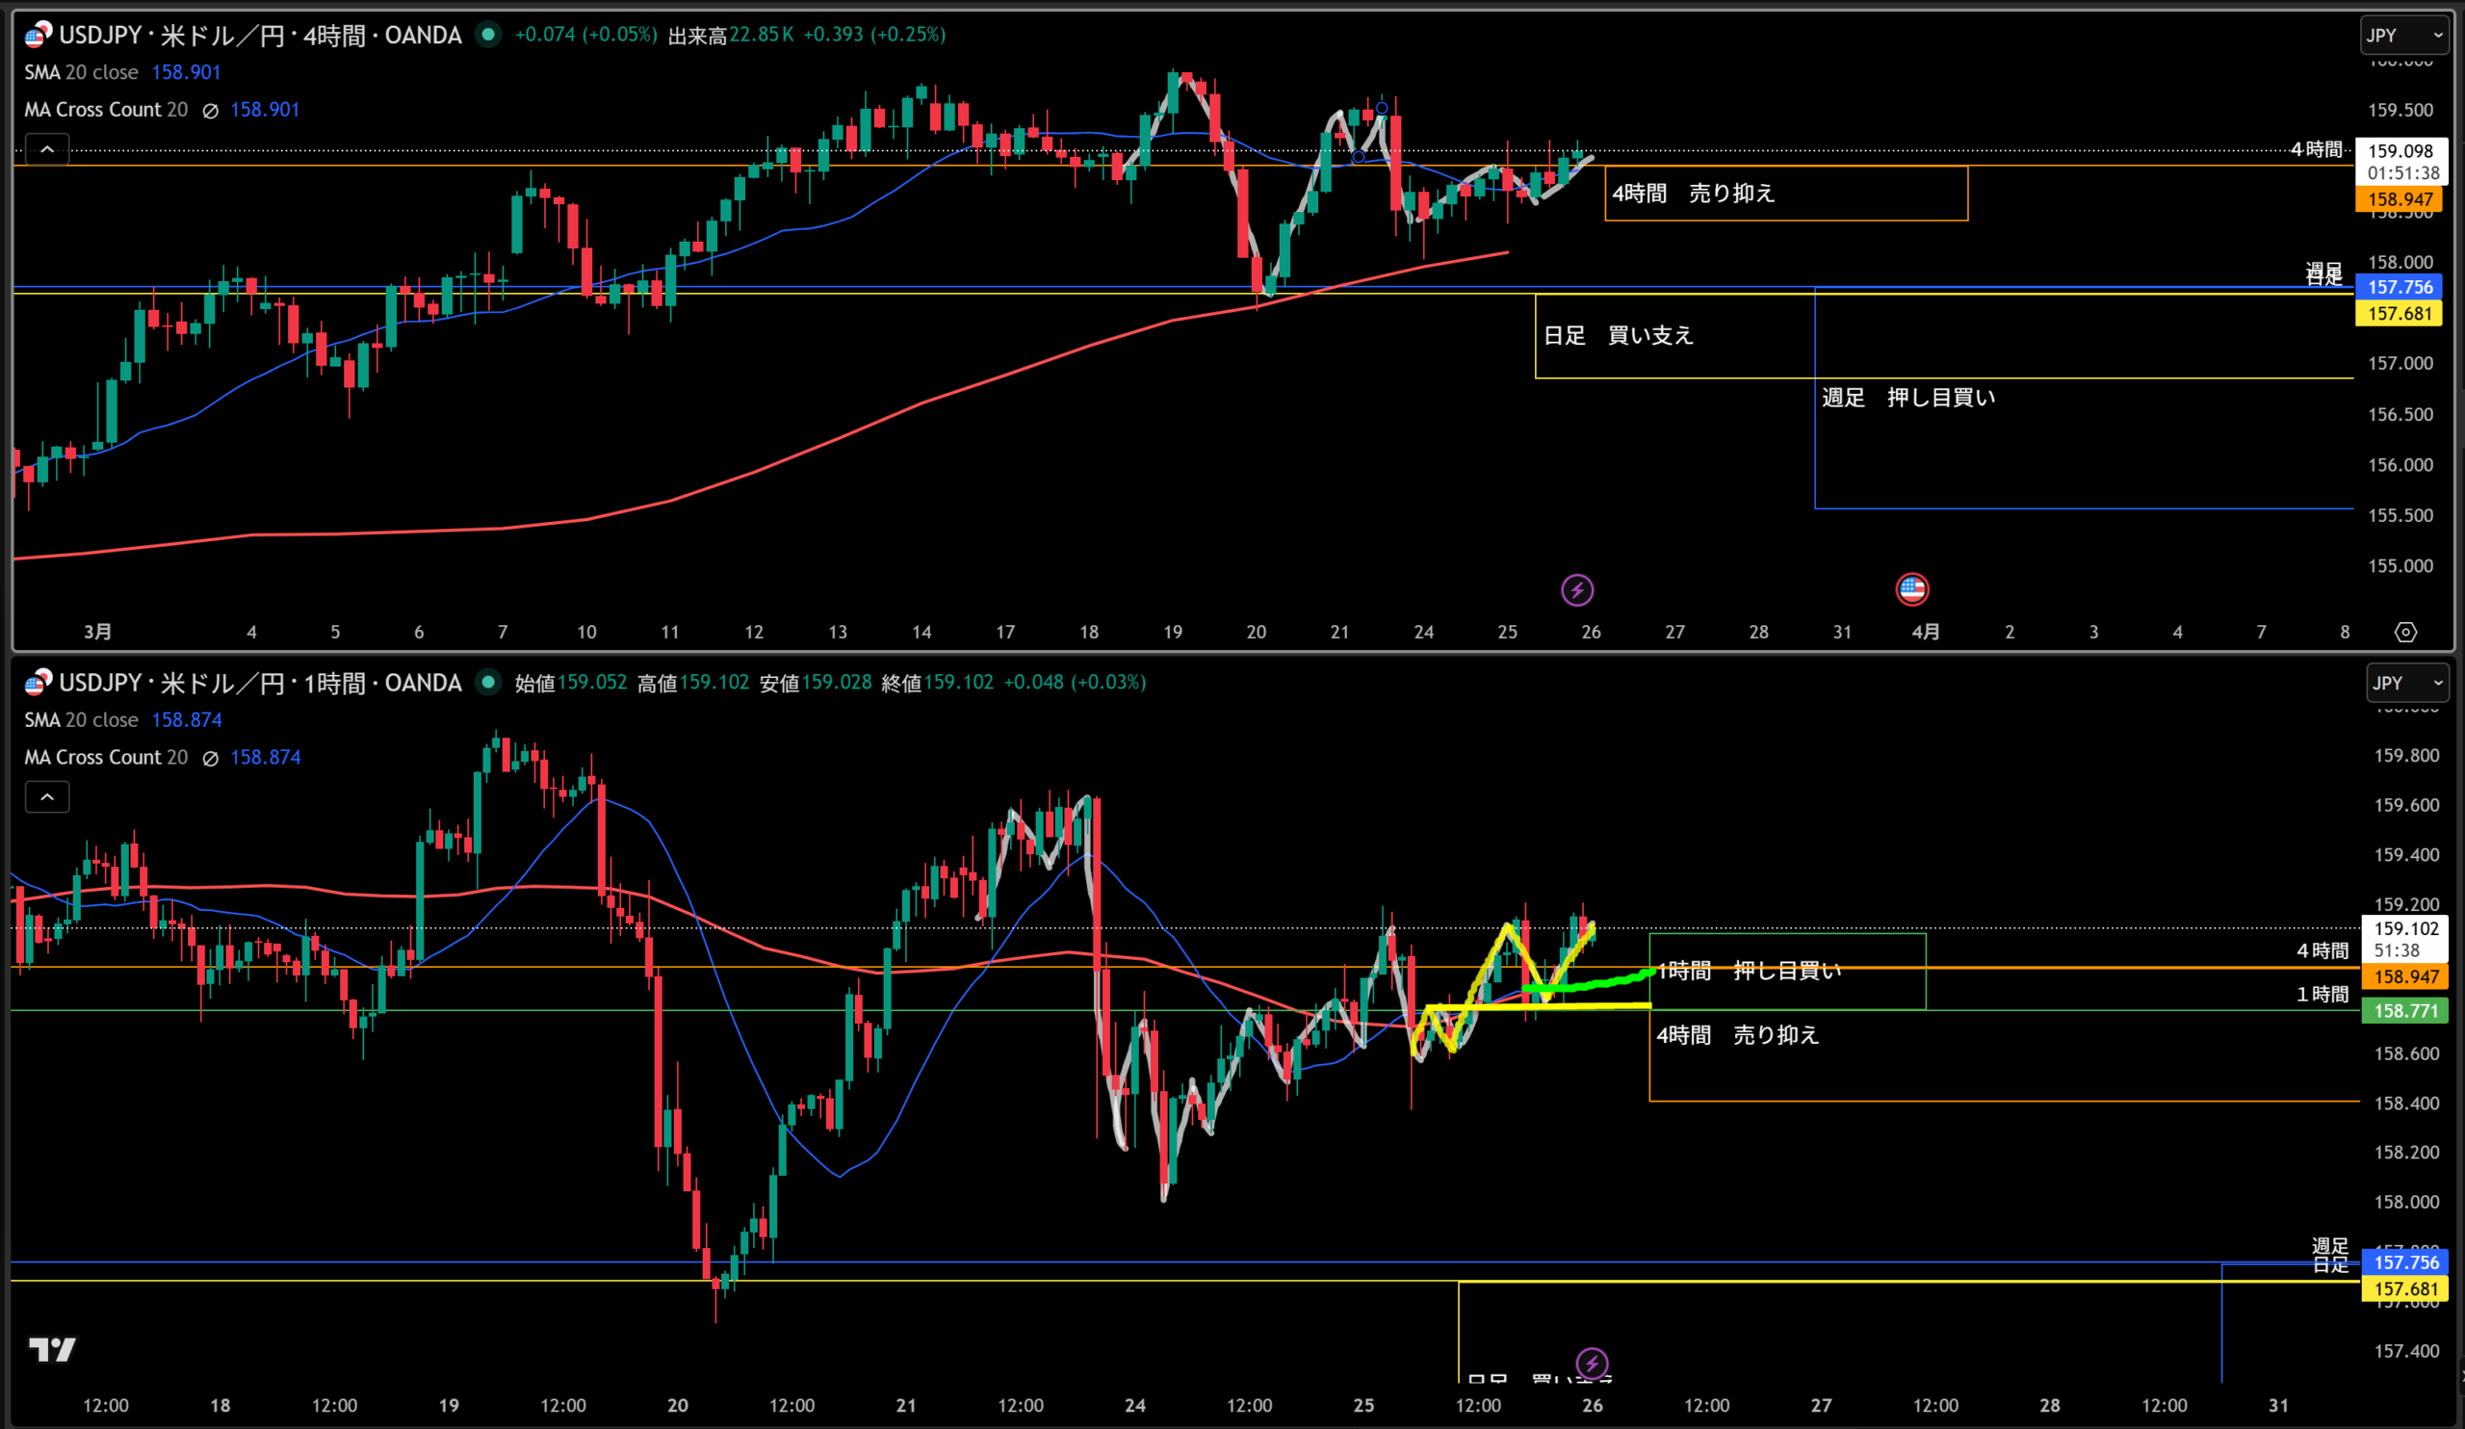The width and height of the screenshot is (2465, 1429).
Task: Collapse the bottom chart indicator legend
Action: coord(47,797)
